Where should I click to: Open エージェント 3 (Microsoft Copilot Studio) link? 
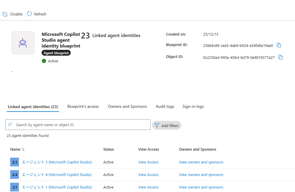click(x=57, y=162)
